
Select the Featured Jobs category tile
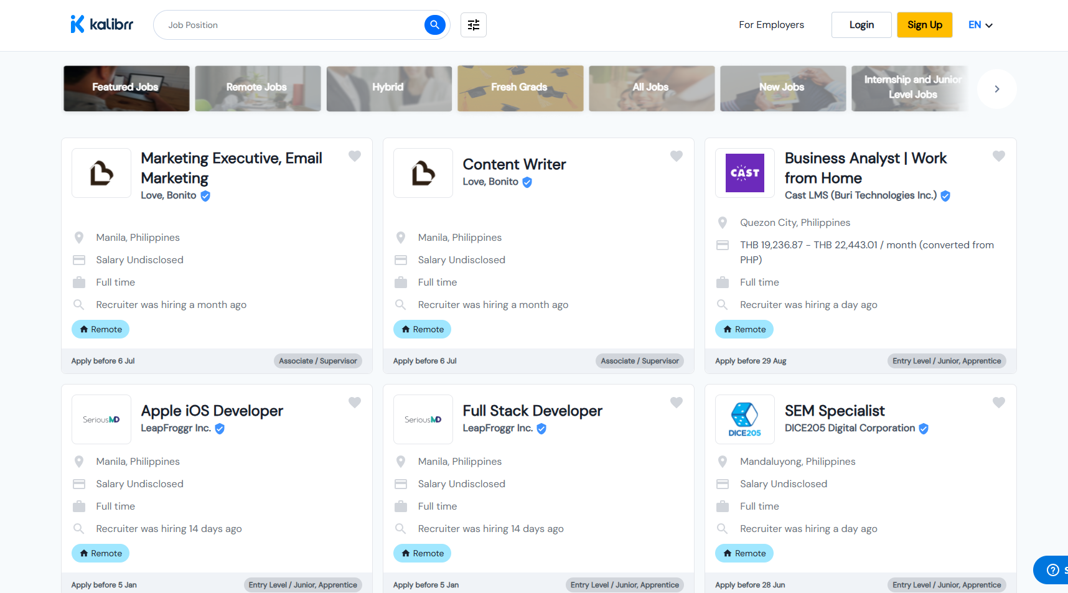(126, 88)
